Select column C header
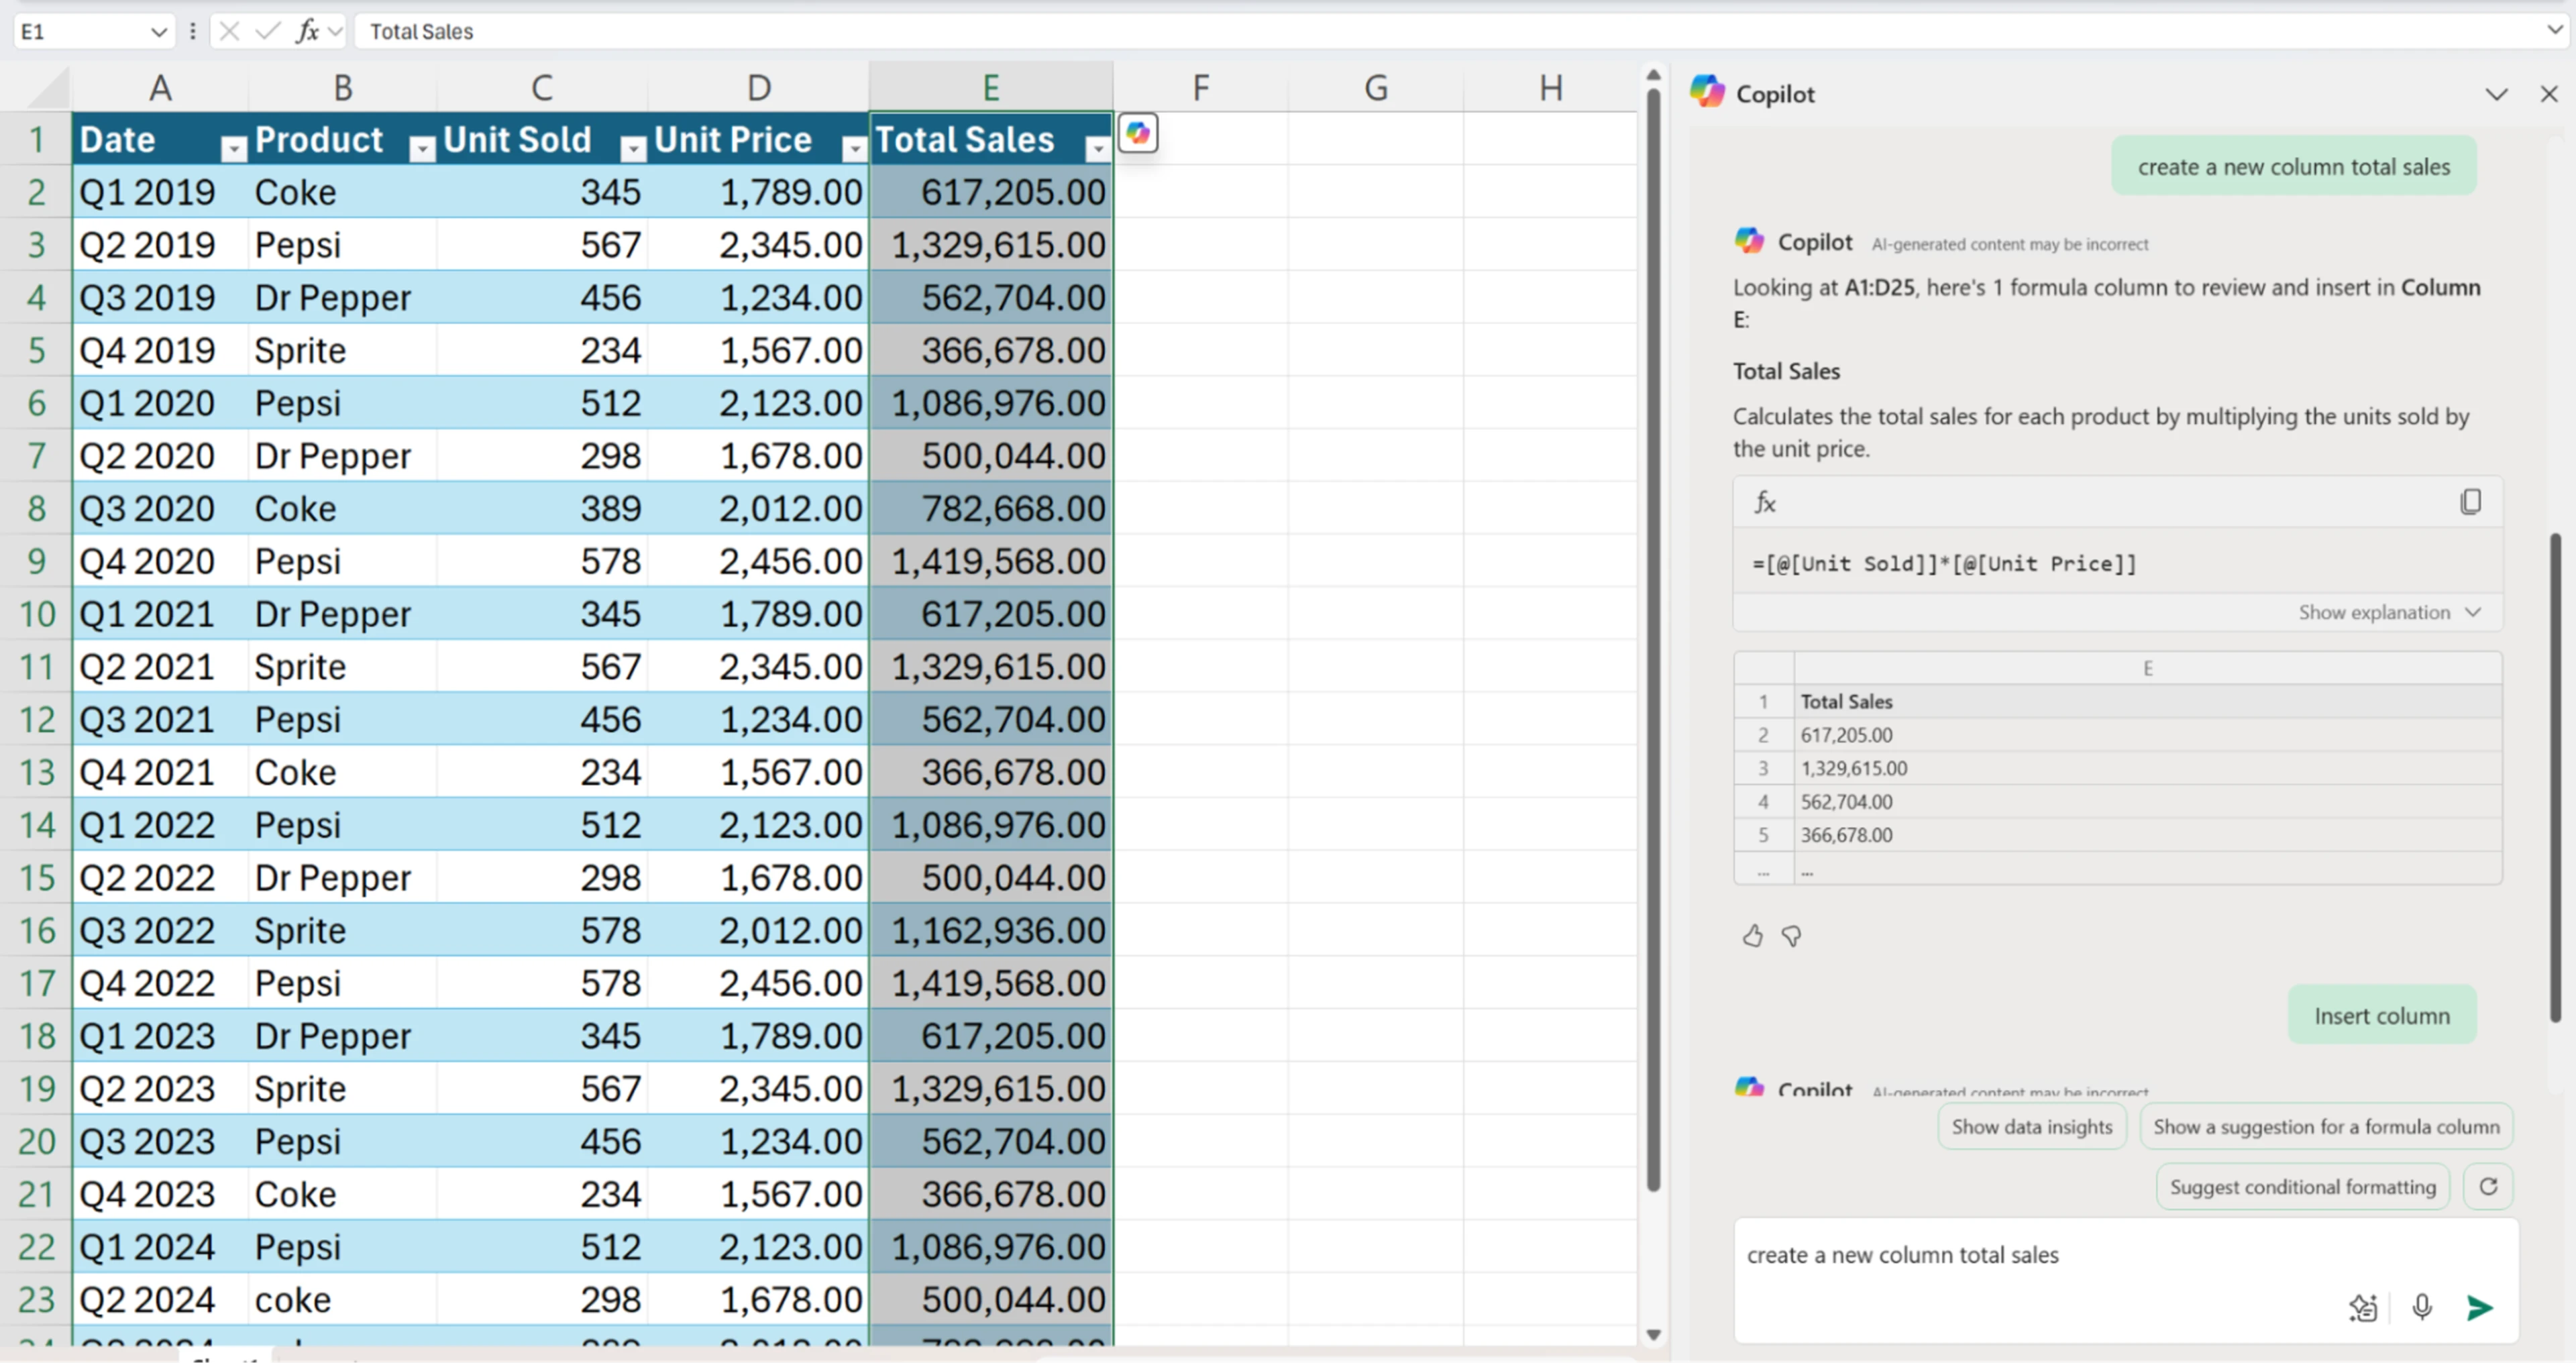The image size is (2576, 1363). (541, 88)
